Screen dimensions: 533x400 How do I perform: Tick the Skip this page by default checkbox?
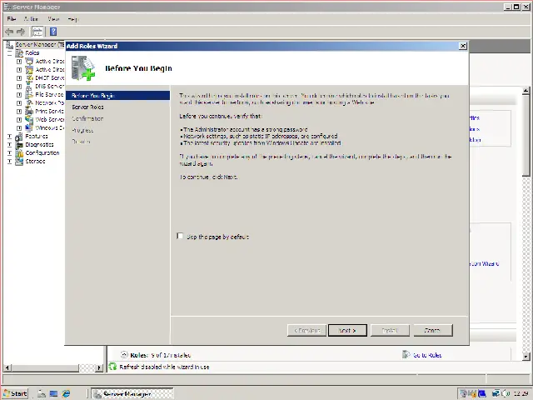180,236
